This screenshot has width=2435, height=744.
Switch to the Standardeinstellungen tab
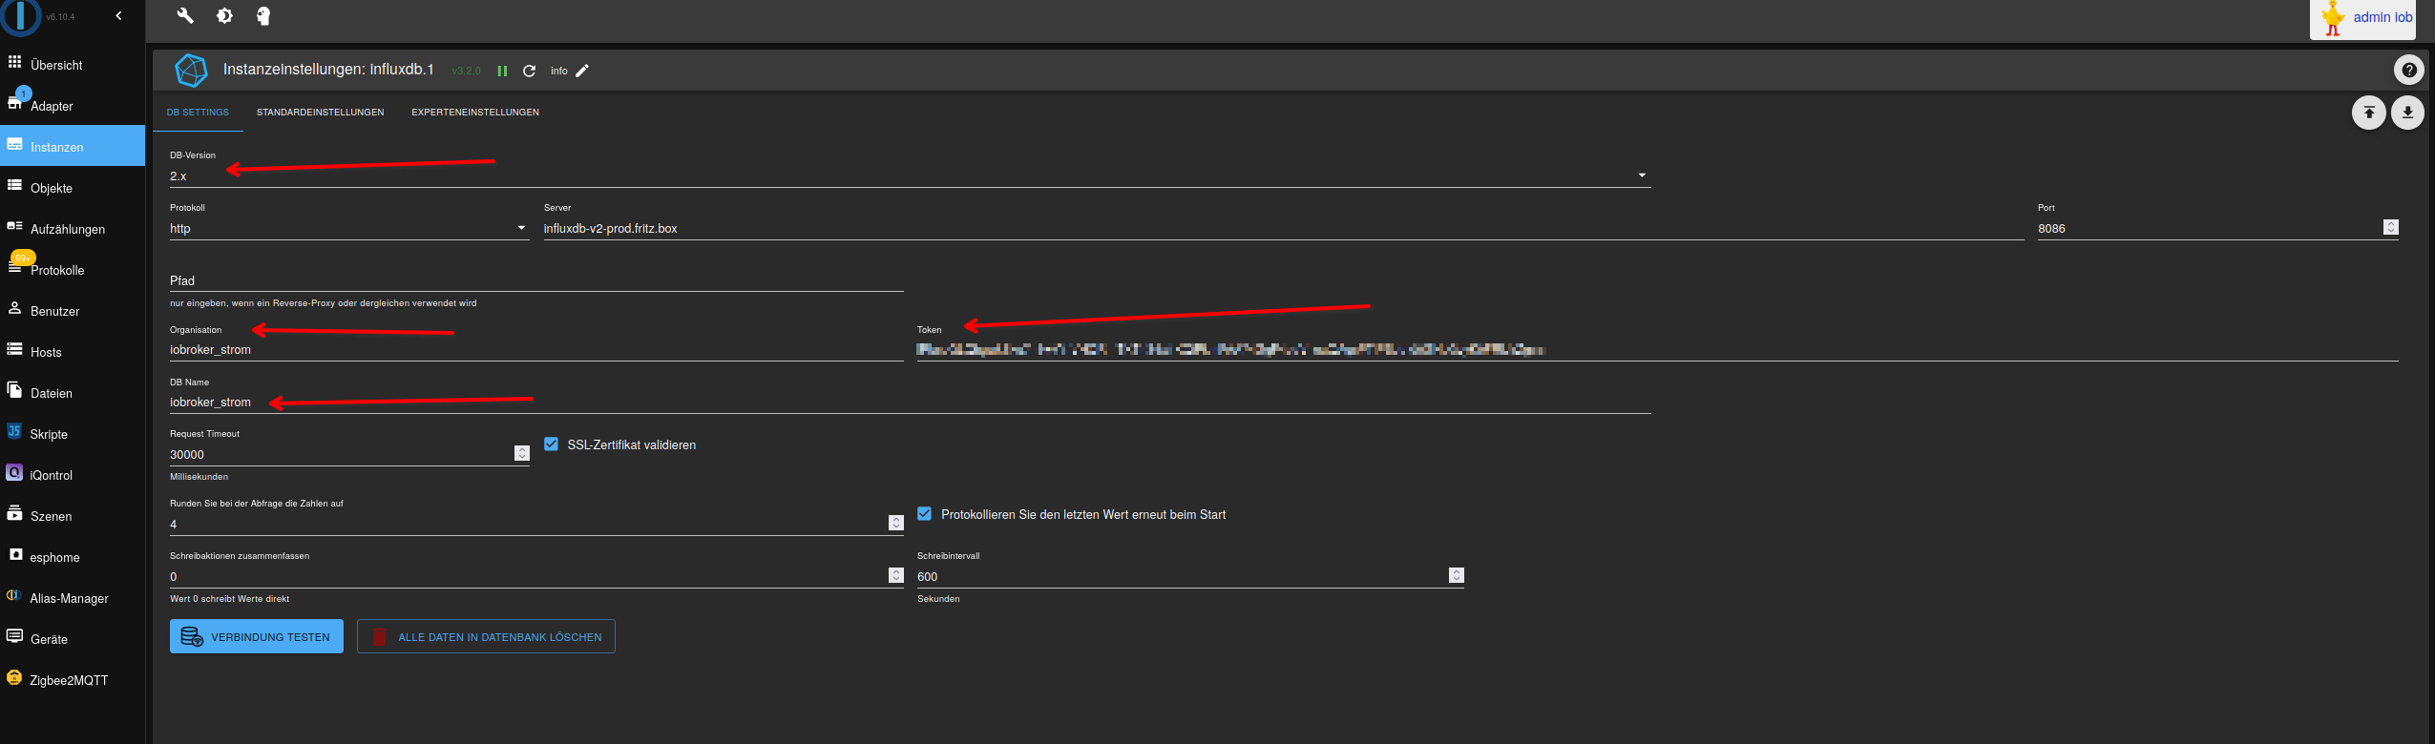320,113
